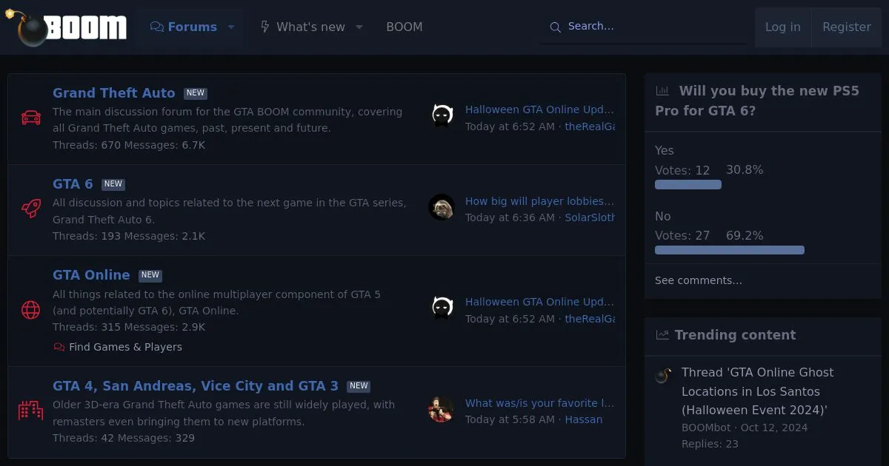The width and height of the screenshot is (889, 466).
Task: Expand the Forums dropdown arrow
Action: point(230,27)
